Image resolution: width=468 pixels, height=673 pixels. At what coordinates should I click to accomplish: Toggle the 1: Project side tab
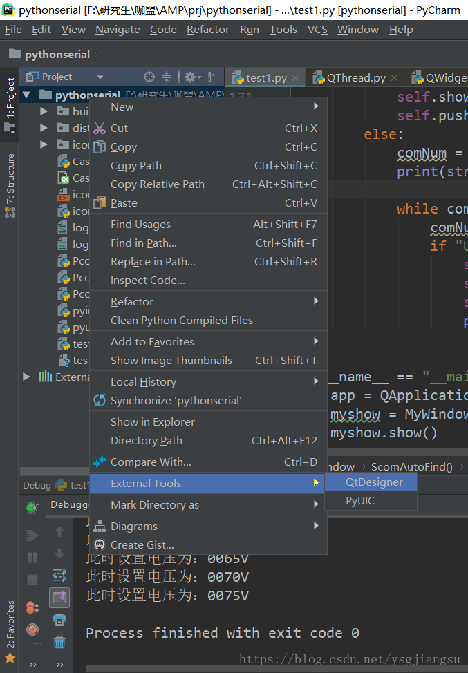pyautogui.click(x=10, y=105)
